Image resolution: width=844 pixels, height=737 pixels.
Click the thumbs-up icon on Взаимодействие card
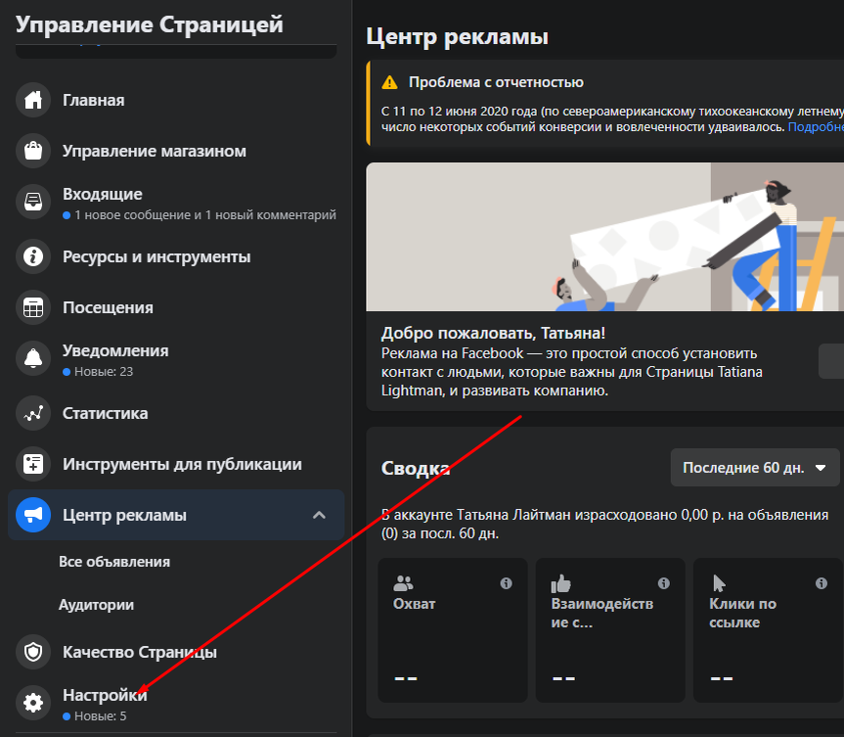(560, 583)
